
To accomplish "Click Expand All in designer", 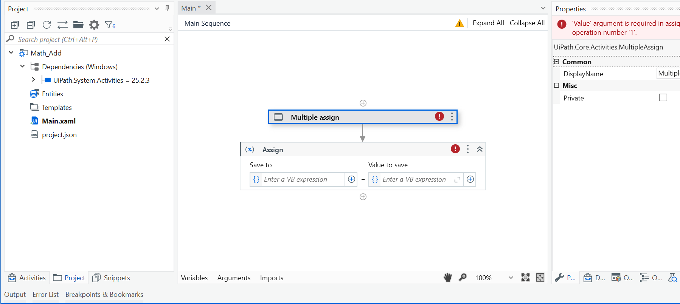I will click(488, 23).
